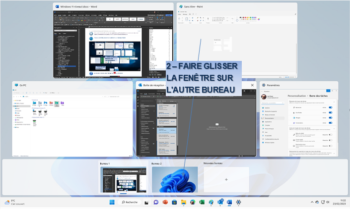Image resolution: width=350 pixels, height=210 pixels.
Task: Launch Microsoft Edge from the taskbar
Action: 193,202
